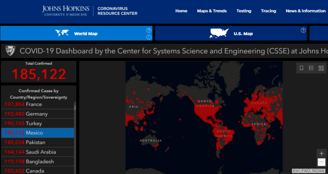Open the Home menu item
The width and height of the screenshot is (328, 174).
point(181,11)
